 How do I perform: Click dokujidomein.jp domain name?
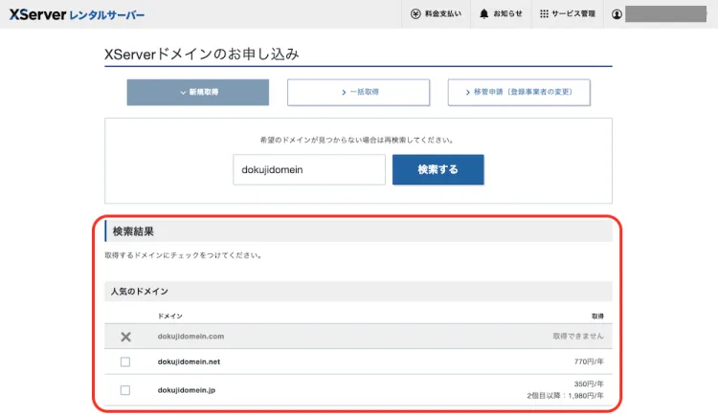coord(187,390)
